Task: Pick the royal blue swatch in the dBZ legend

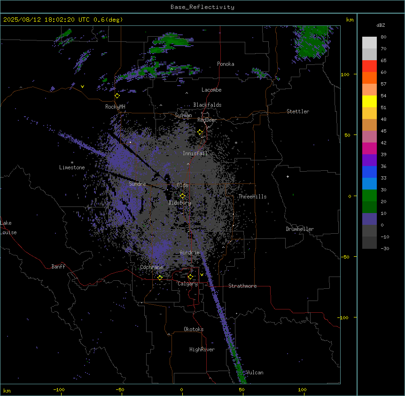Action: (x=369, y=172)
